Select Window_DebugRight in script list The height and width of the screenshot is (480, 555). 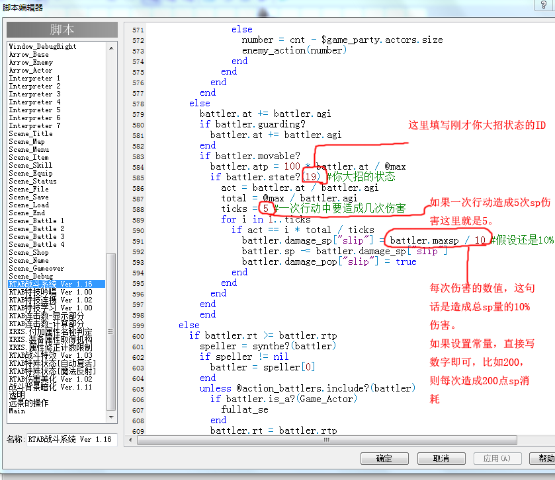(x=42, y=47)
